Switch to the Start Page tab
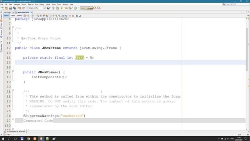250x141 pixels. point(7,13)
